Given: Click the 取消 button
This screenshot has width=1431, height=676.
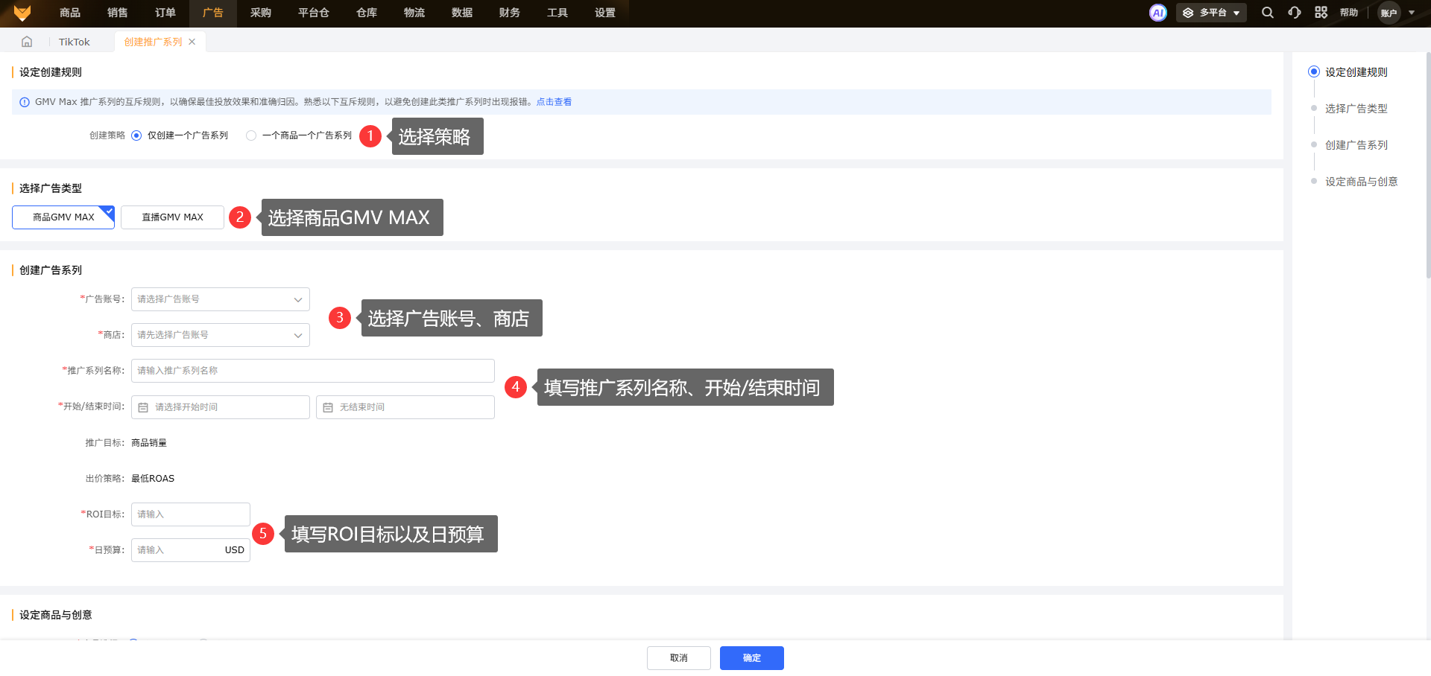Looking at the screenshot, I should (x=679, y=658).
